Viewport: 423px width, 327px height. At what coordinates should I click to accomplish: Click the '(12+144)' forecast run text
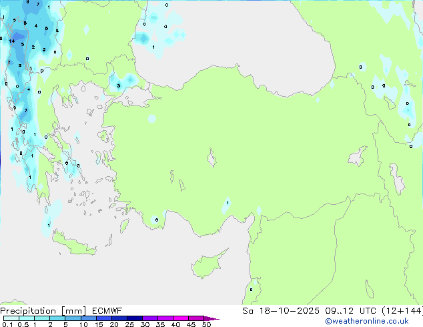pos(402,311)
